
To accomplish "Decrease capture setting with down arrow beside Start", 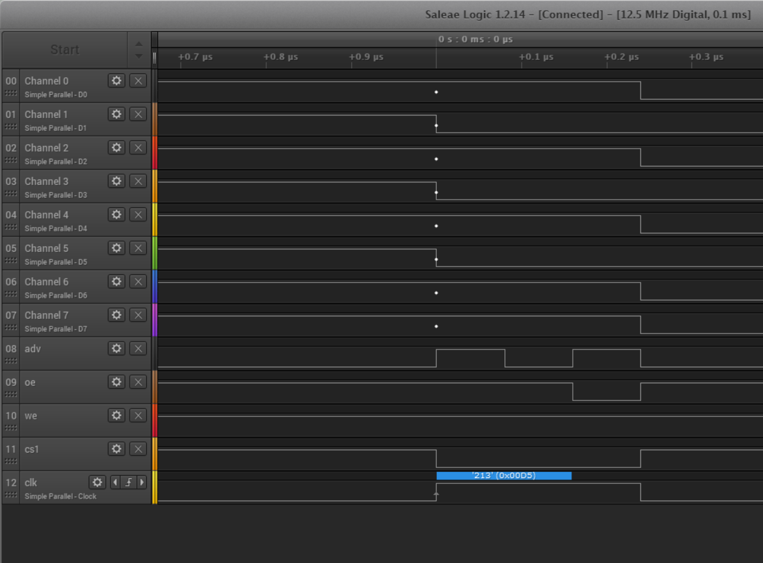I will pyautogui.click(x=139, y=56).
